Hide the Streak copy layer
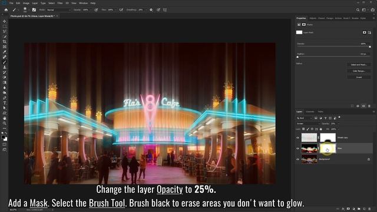Screen dimensions: 377x212 coord(297,138)
